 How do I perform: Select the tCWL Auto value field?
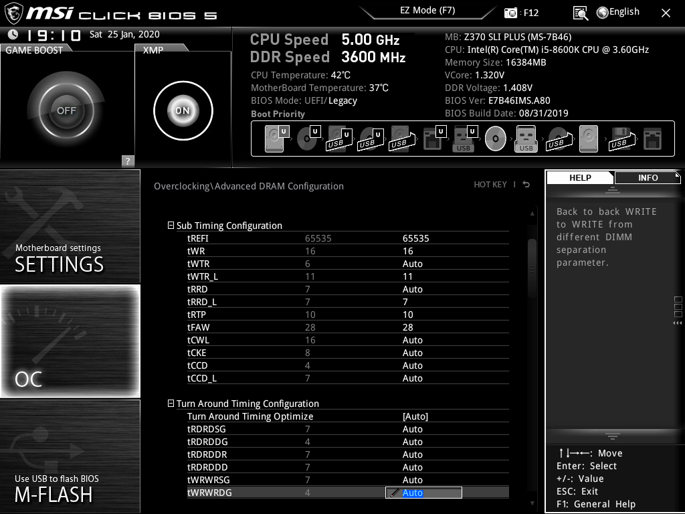click(412, 339)
